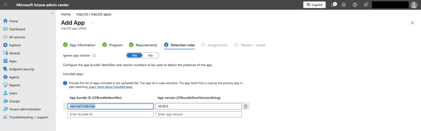Click the Agents icon in sidebar
The height and width of the screenshot is (131, 421).
point(5,77)
